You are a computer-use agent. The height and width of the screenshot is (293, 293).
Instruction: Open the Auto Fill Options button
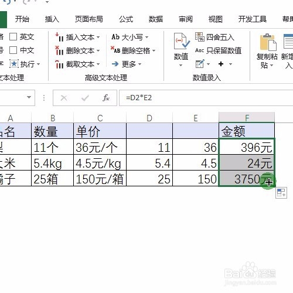click(281, 193)
